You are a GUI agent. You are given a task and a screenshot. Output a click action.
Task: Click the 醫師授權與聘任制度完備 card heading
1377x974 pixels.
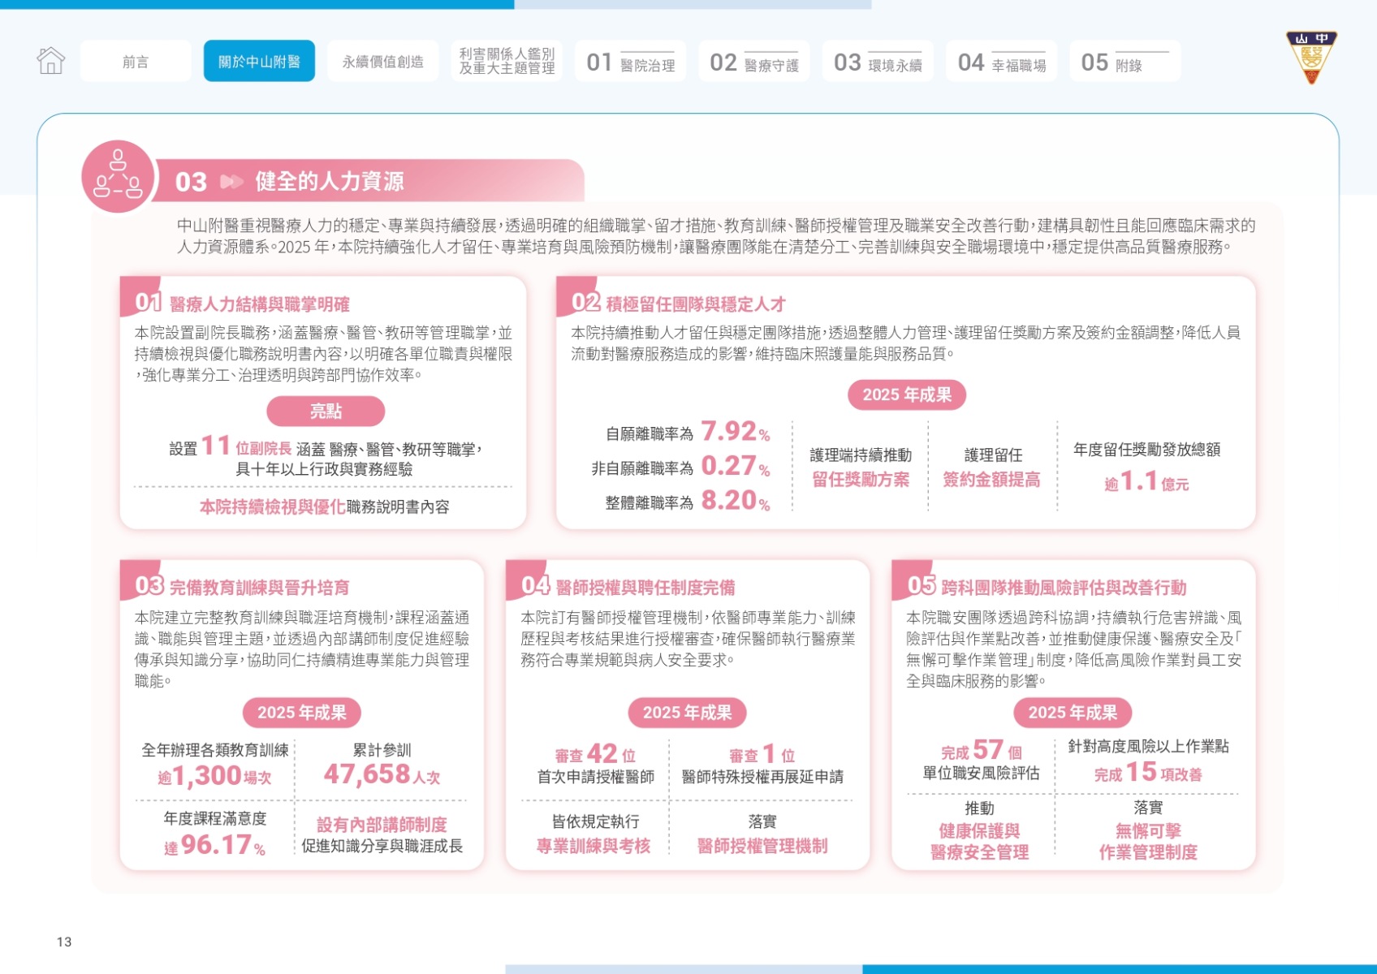pyautogui.click(x=645, y=588)
